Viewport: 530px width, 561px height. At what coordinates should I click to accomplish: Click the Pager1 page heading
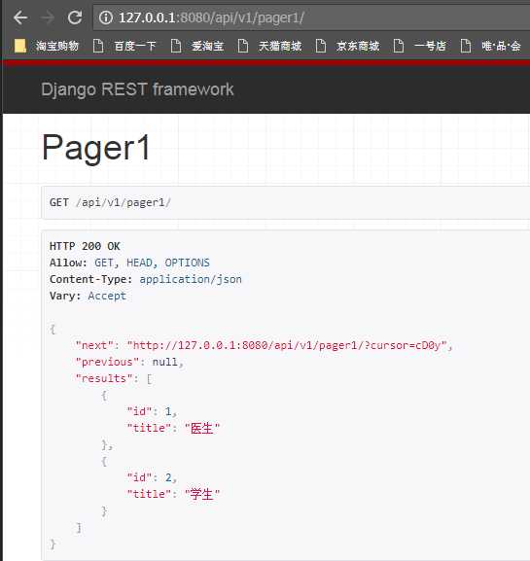tap(95, 148)
